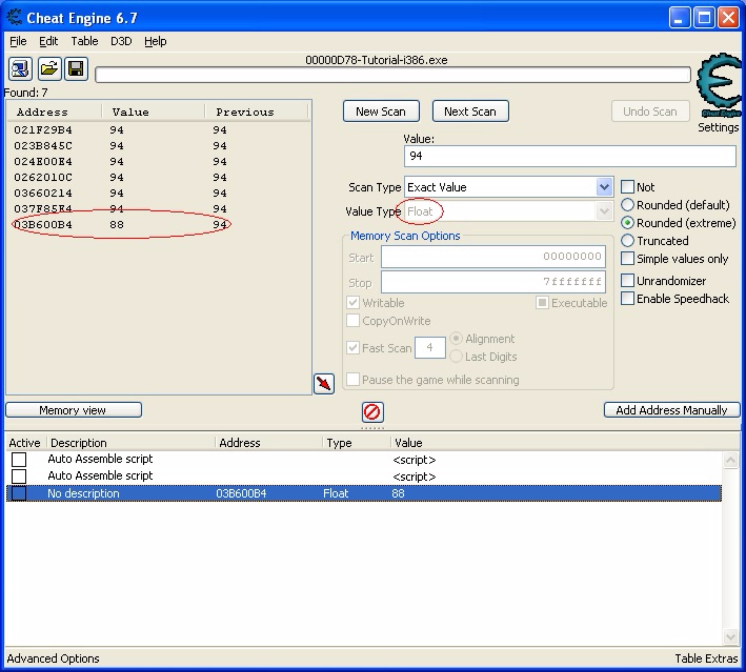Viewport: 746px width, 672px height.
Task: Open Table Extras
Action: pyautogui.click(x=706, y=658)
